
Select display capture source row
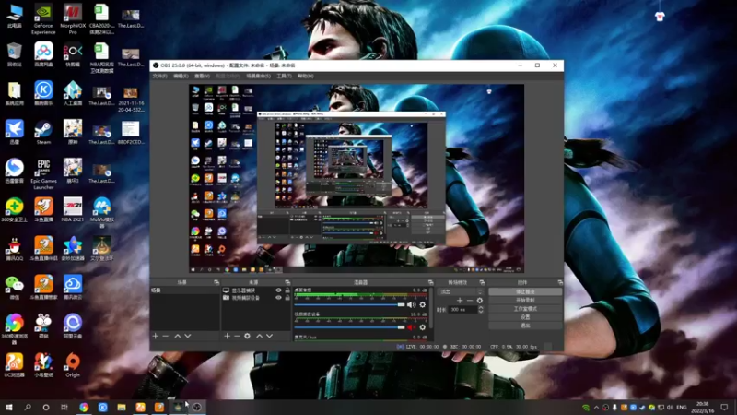click(x=256, y=290)
